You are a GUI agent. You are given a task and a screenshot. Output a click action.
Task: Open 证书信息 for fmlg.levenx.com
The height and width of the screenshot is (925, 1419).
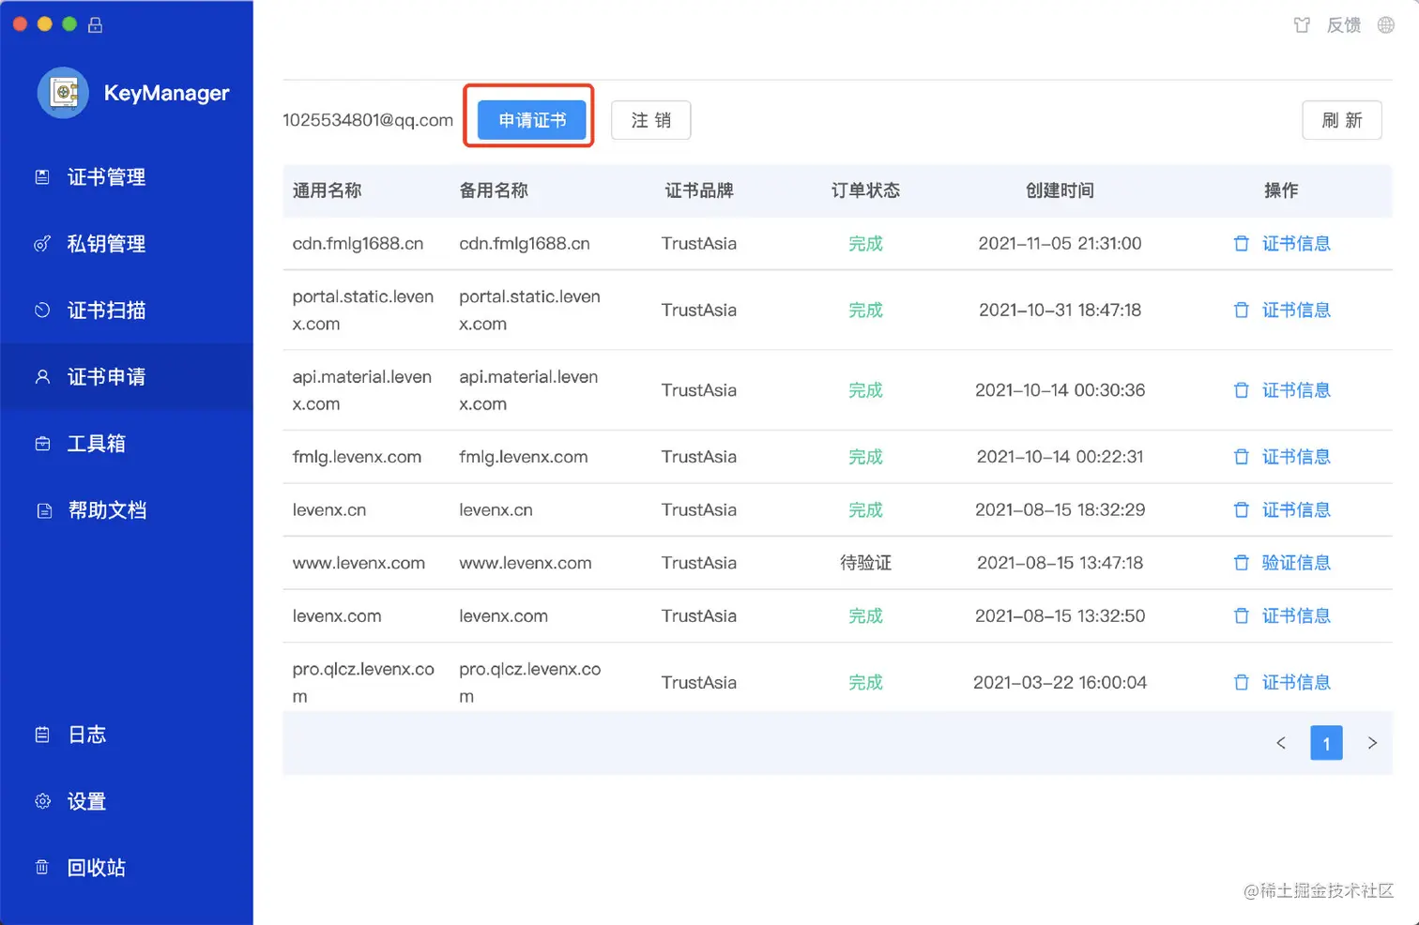[x=1296, y=457]
